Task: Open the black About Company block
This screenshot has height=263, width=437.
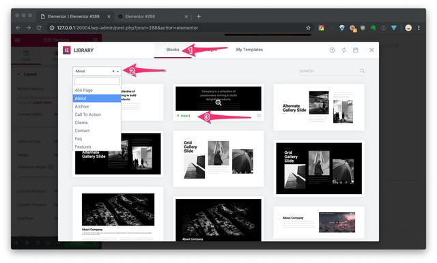Action: click(x=218, y=219)
